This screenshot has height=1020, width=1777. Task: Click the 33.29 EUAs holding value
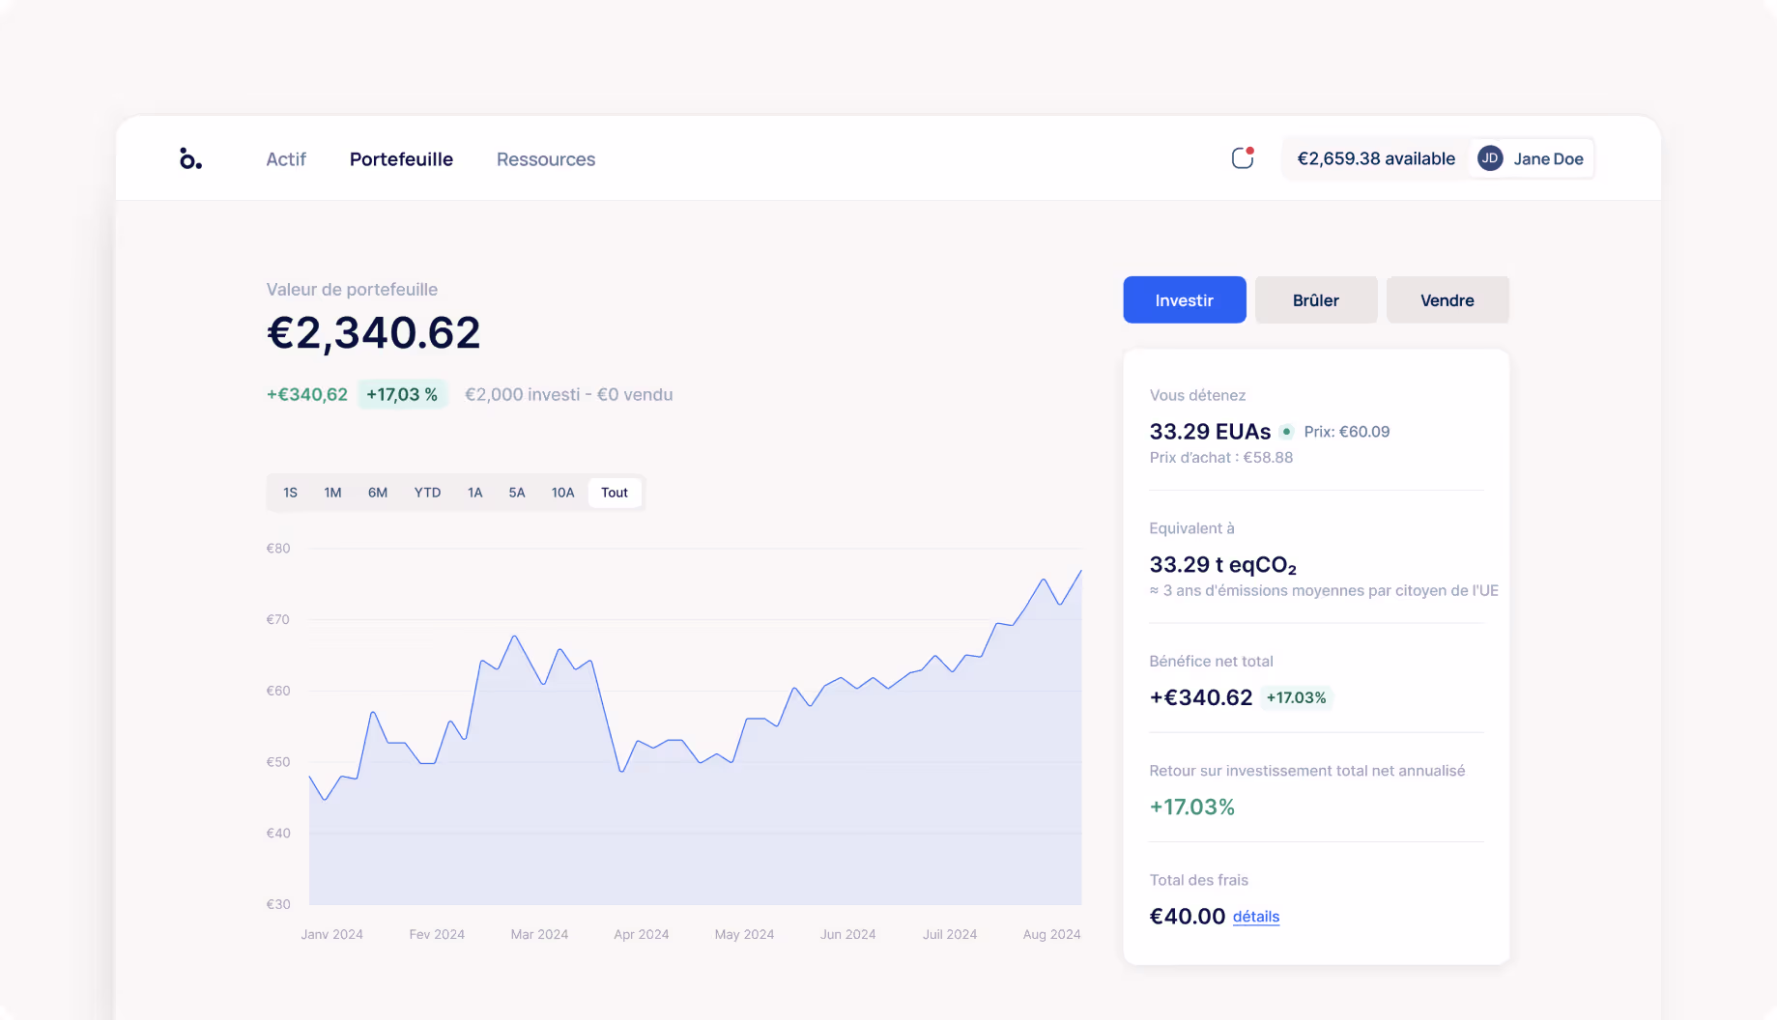(x=1210, y=432)
